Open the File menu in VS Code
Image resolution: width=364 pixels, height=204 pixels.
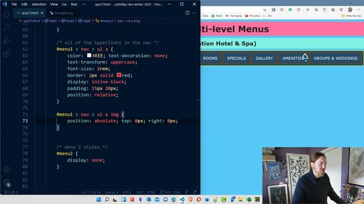(x=14, y=4)
